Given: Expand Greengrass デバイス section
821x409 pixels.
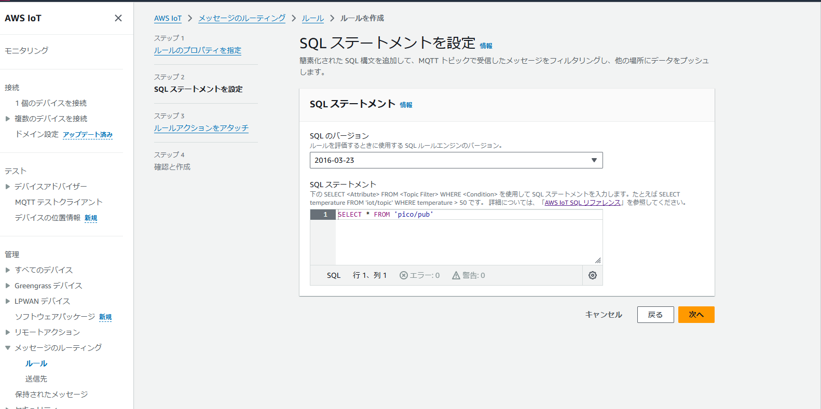Looking at the screenshot, I should 8,286.
